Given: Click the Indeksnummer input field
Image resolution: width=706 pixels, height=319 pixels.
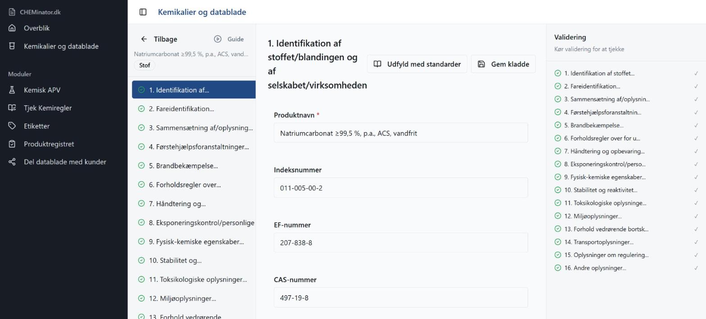Looking at the screenshot, I should point(401,188).
